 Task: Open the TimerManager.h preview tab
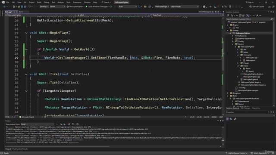point(205,12)
